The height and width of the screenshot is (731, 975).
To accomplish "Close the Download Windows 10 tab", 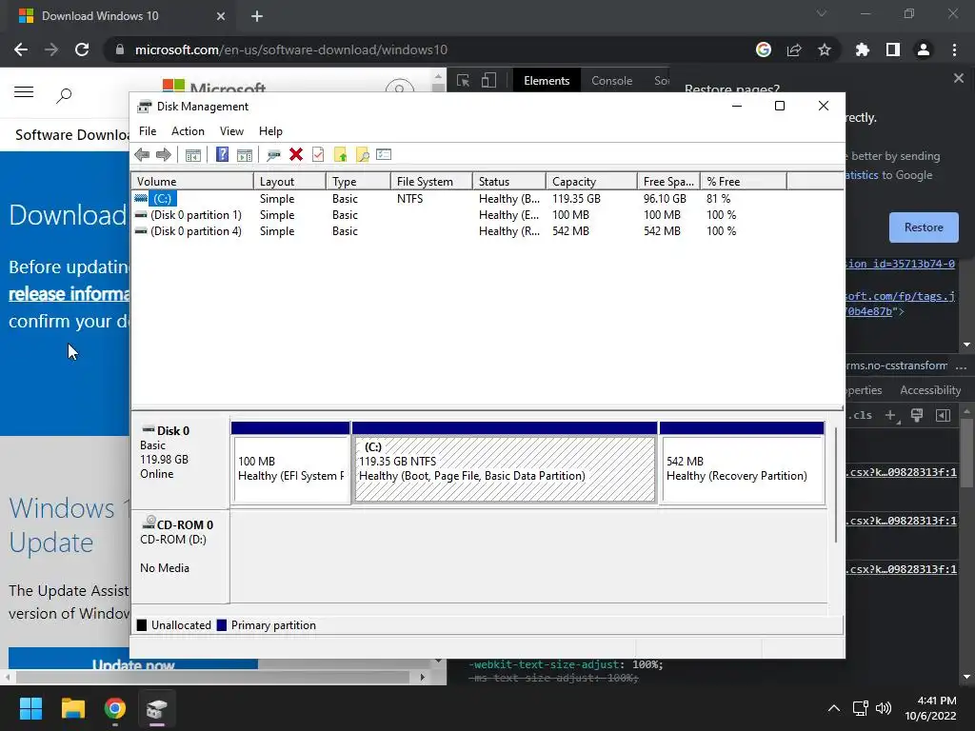I will pos(221,16).
